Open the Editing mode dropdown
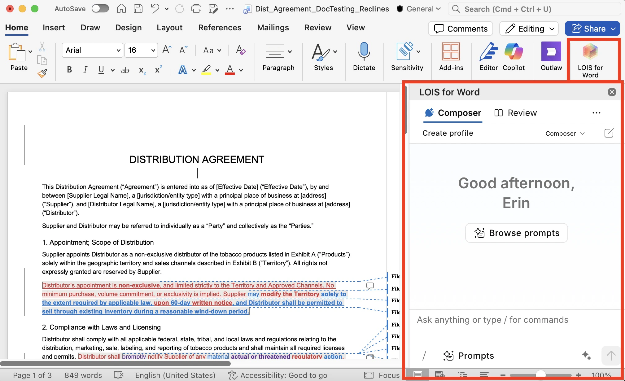This screenshot has width=625, height=381. 529,28
